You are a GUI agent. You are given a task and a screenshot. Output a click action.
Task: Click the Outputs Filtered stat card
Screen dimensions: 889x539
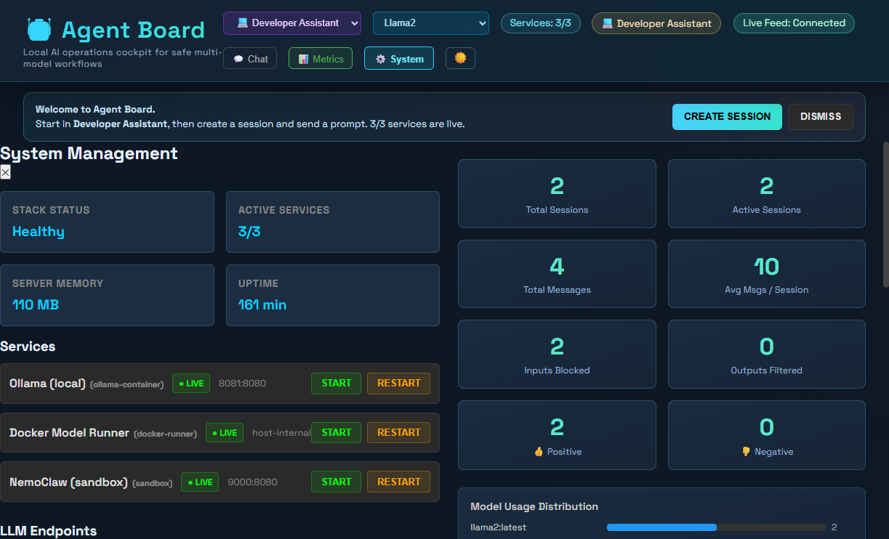pos(767,354)
